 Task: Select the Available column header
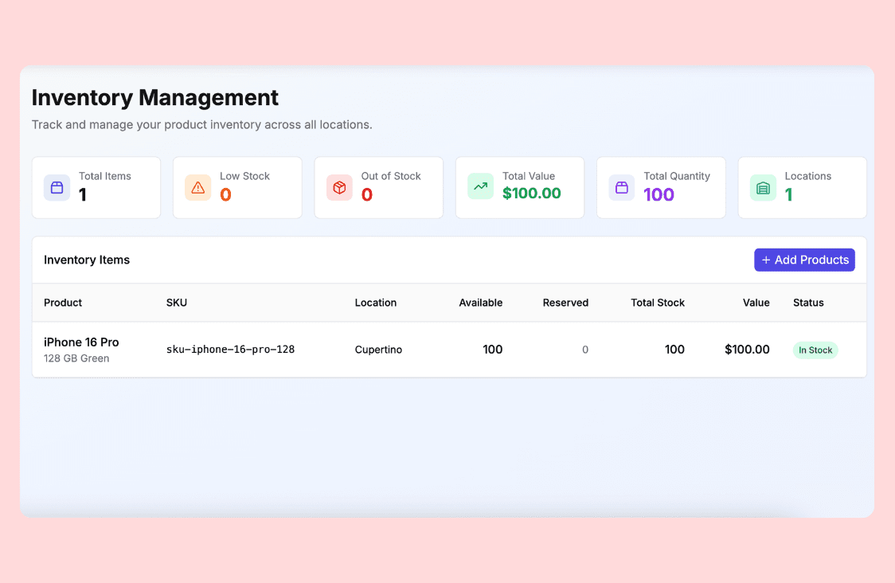tap(481, 303)
